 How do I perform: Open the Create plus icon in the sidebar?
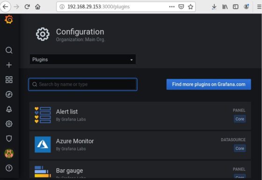coord(9,65)
